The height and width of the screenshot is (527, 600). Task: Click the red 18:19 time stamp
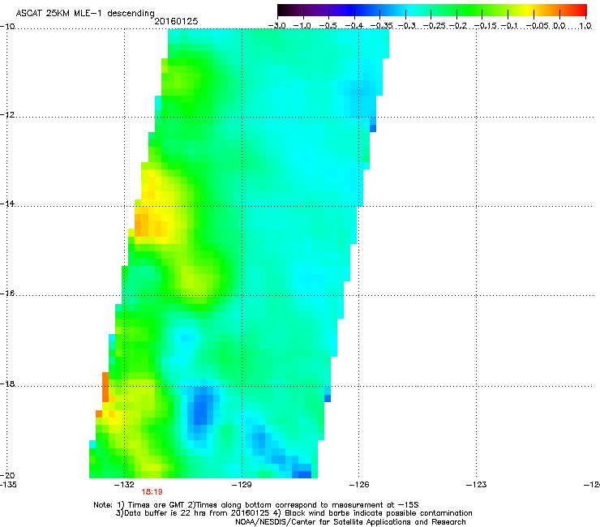tap(152, 492)
